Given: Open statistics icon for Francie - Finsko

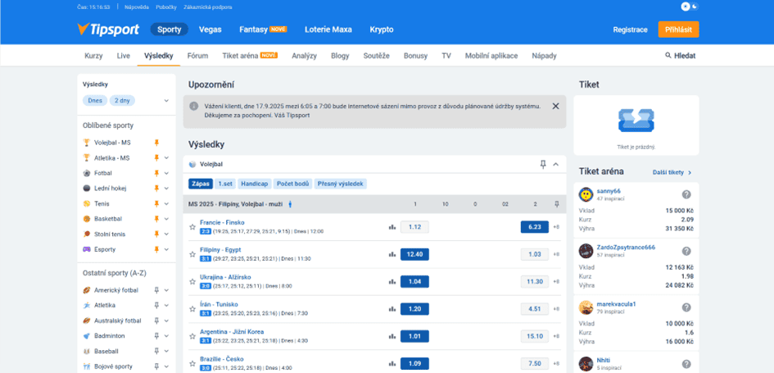Looking at the screenshot, I should point(392,227).
